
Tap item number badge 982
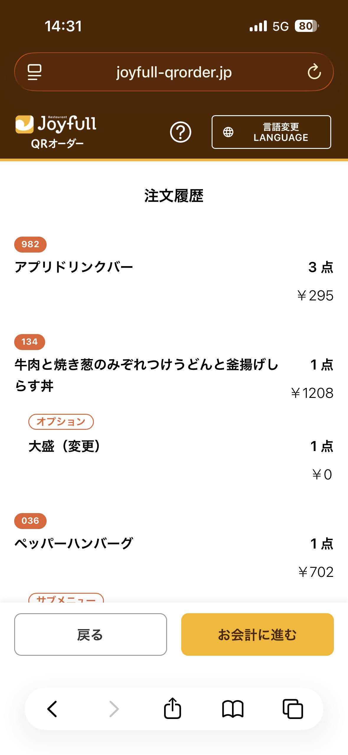point(30,245)
